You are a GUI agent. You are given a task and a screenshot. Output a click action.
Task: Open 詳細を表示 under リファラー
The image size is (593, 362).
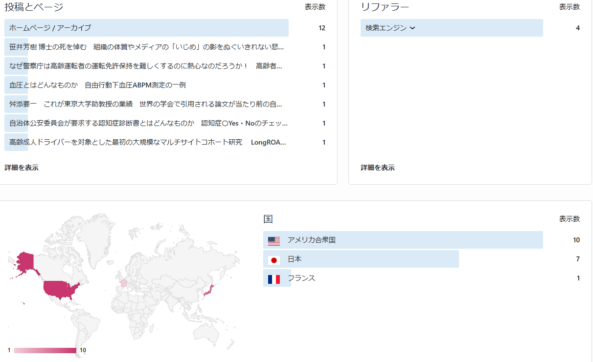coord(378,168)
